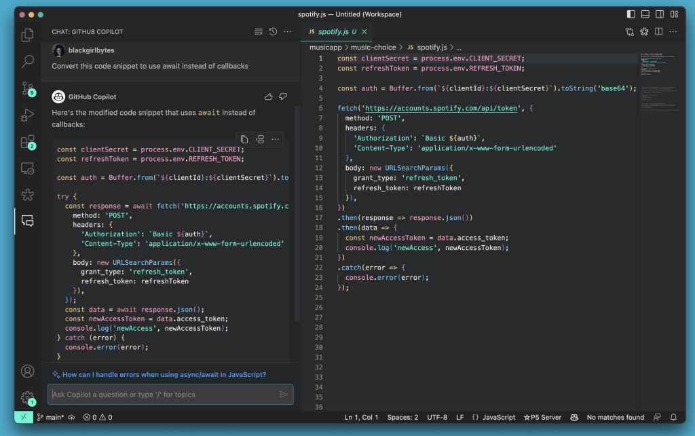Mark Copilot response as helpful
Viewport: 695px width, 436px height.
[x=269, y=96]
